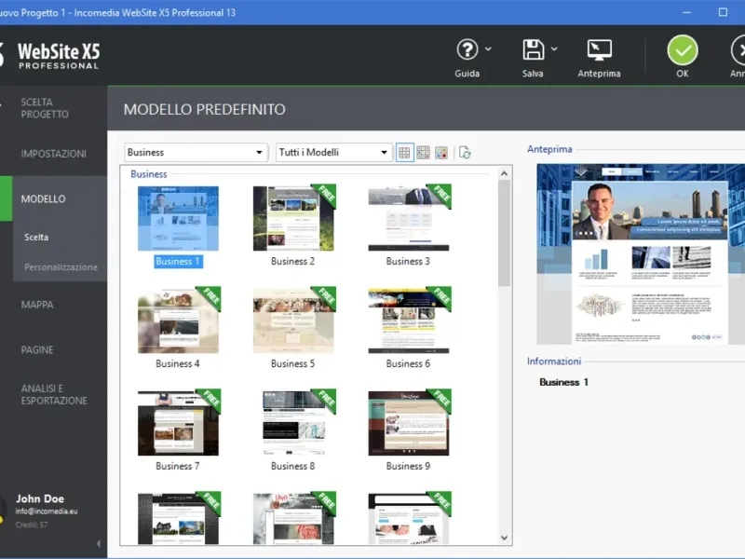Expand the Guida dropdown arrow

pyautogui.click(x=488, y=49)
